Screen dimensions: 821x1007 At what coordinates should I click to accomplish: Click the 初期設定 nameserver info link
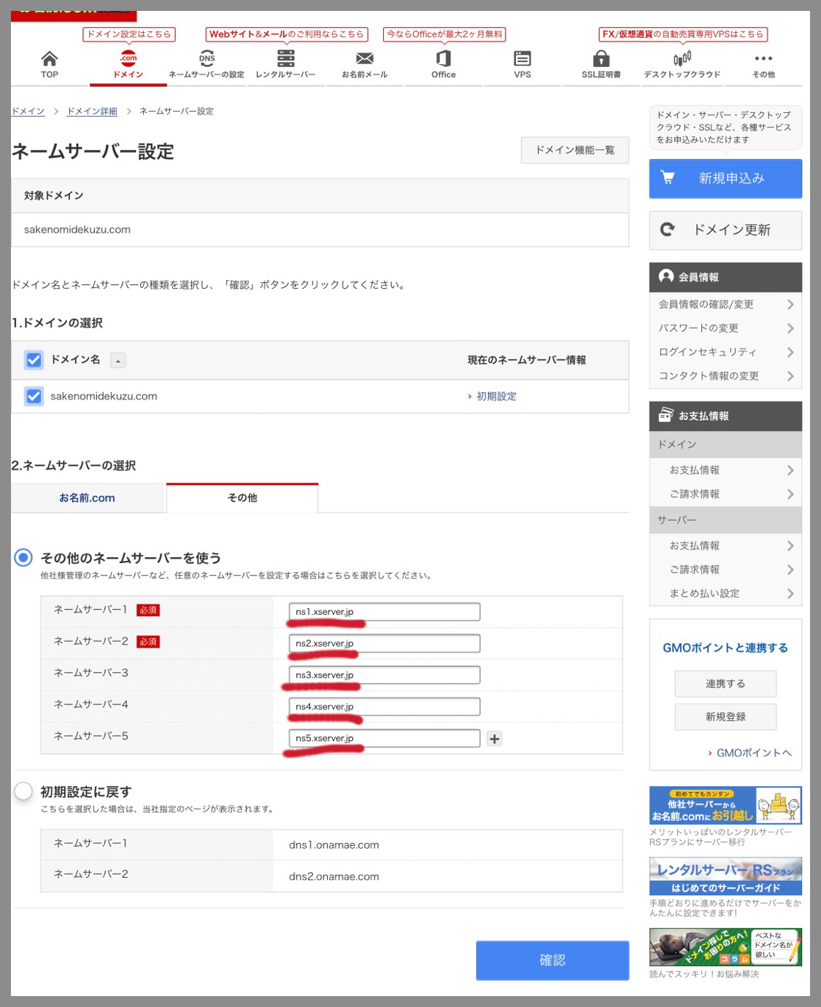click(x=496, y=396)
